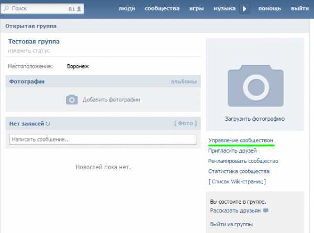Open the сообщества menu item
Image resolution: width=314 pixels, height=233 pixels.
coord(162,8)
